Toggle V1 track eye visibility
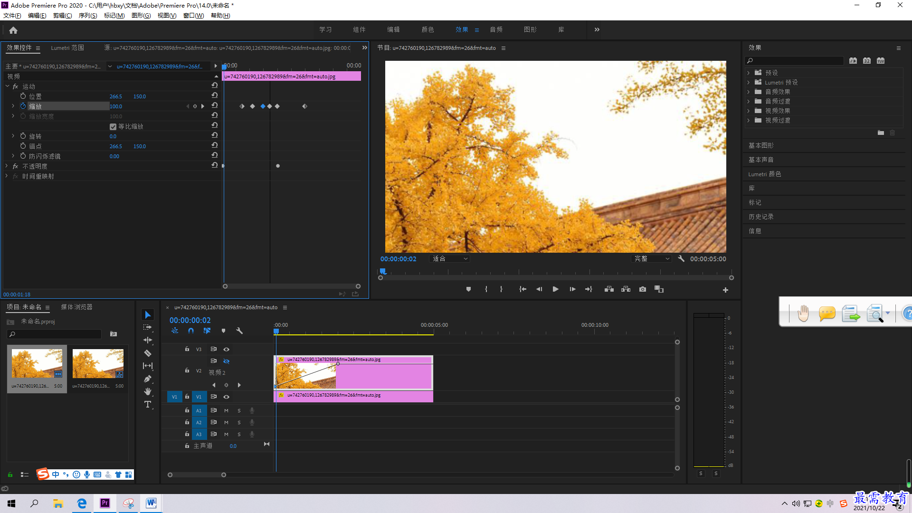The width and height of the screenshot is (912, 513). click(227, 397)
